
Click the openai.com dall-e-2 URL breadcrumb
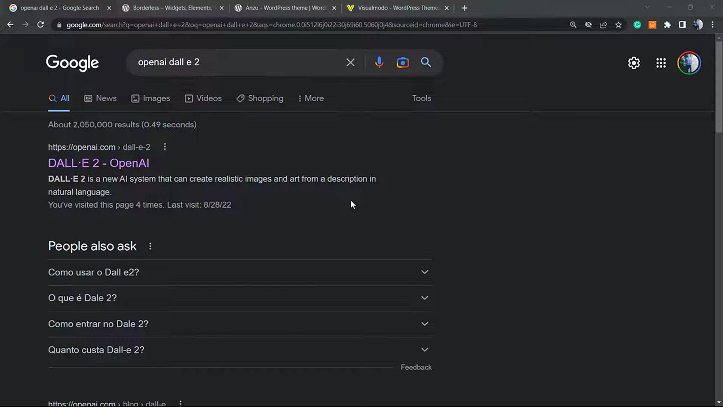99,147
